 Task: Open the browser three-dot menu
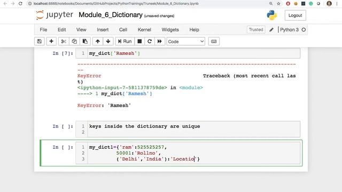pos(337,4)
